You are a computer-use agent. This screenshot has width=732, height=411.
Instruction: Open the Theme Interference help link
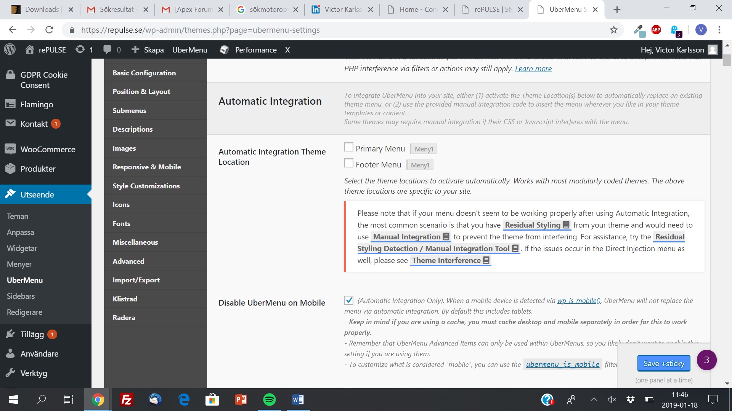pyautogui.click(x=450, y=260)
